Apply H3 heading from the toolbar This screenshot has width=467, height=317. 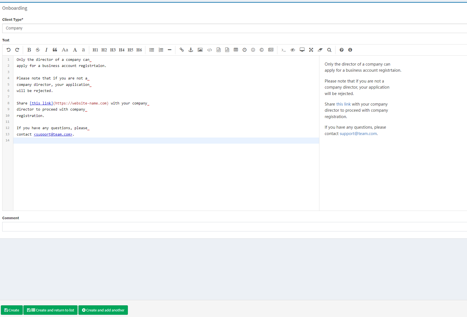(x=113, y=50)
